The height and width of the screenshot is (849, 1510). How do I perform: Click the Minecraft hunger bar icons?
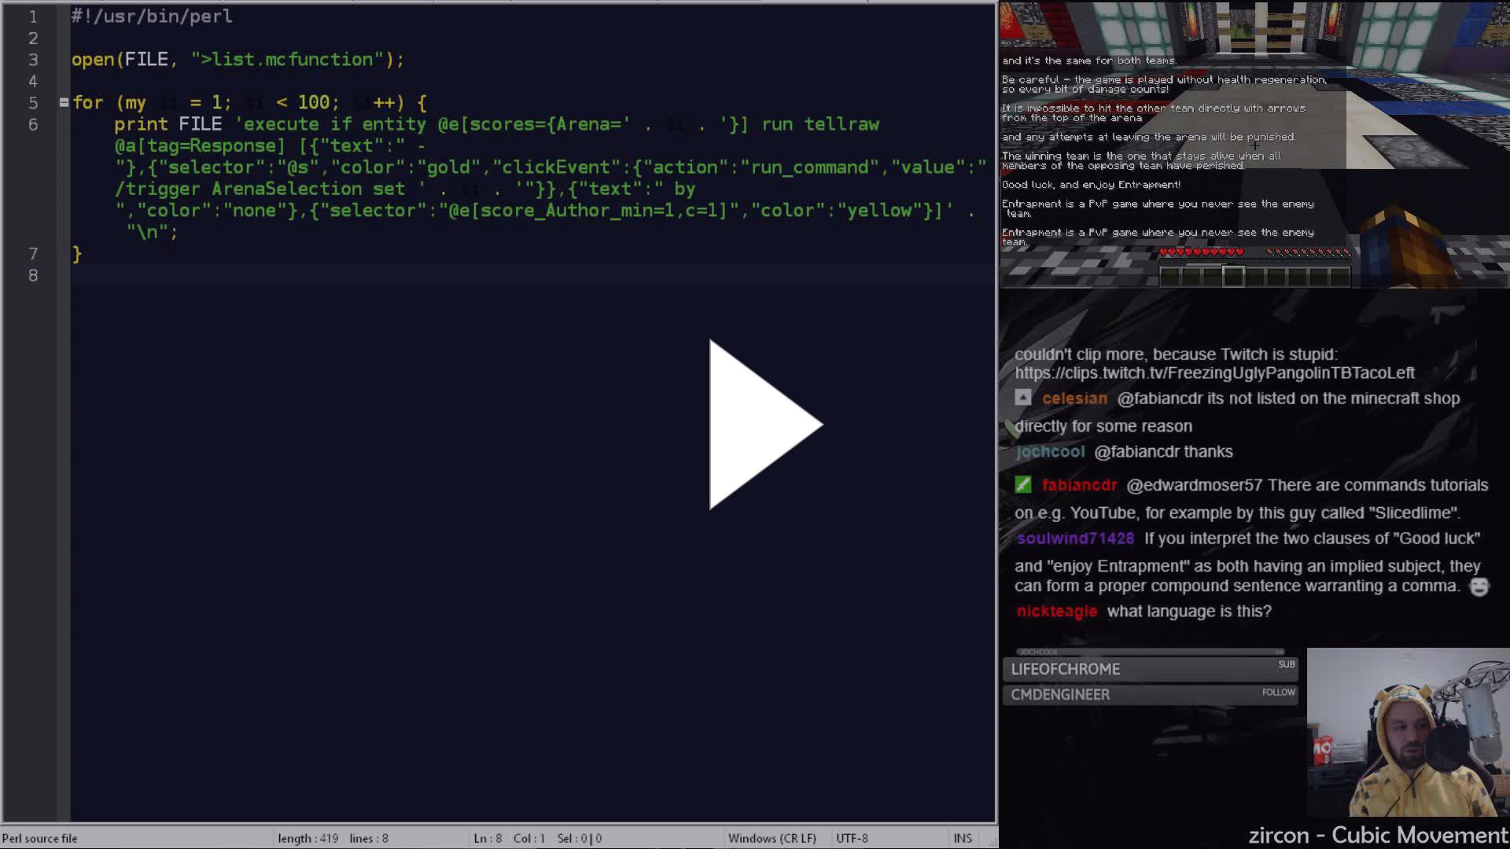pos(1308,252)
